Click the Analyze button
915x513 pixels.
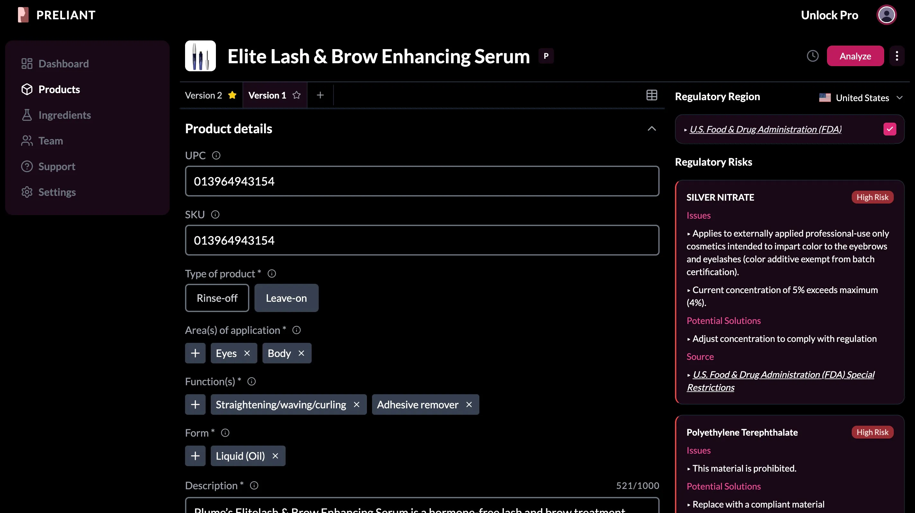[855, 56]
